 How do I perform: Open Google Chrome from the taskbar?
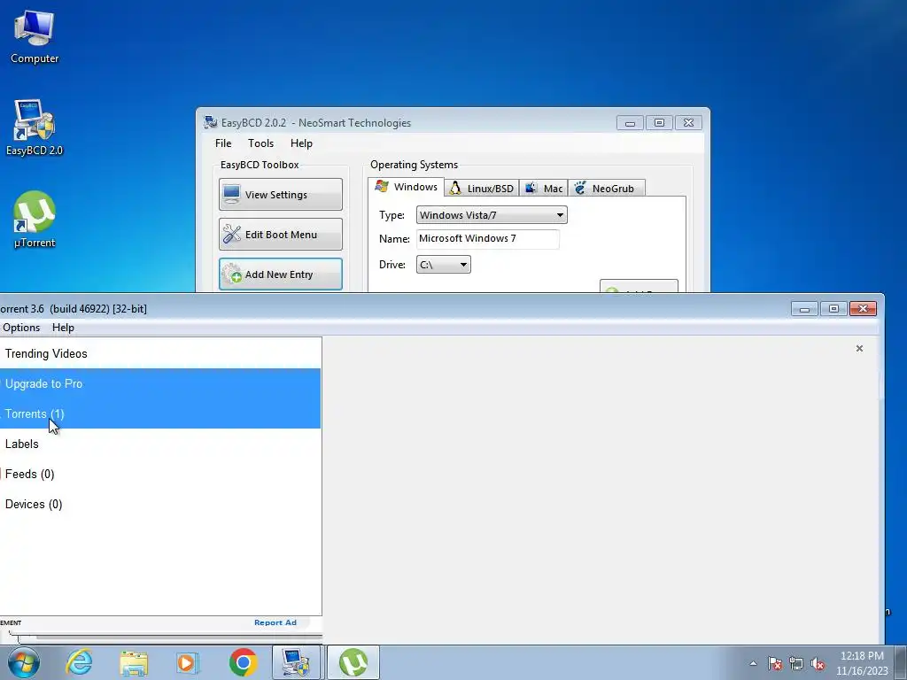pyautogui.click(x=243, y=662)
